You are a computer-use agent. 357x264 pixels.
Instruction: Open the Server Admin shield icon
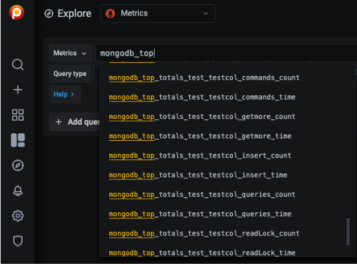[17, 241]
